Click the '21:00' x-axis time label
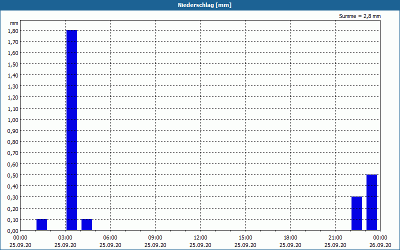 (x=335, y=238)
